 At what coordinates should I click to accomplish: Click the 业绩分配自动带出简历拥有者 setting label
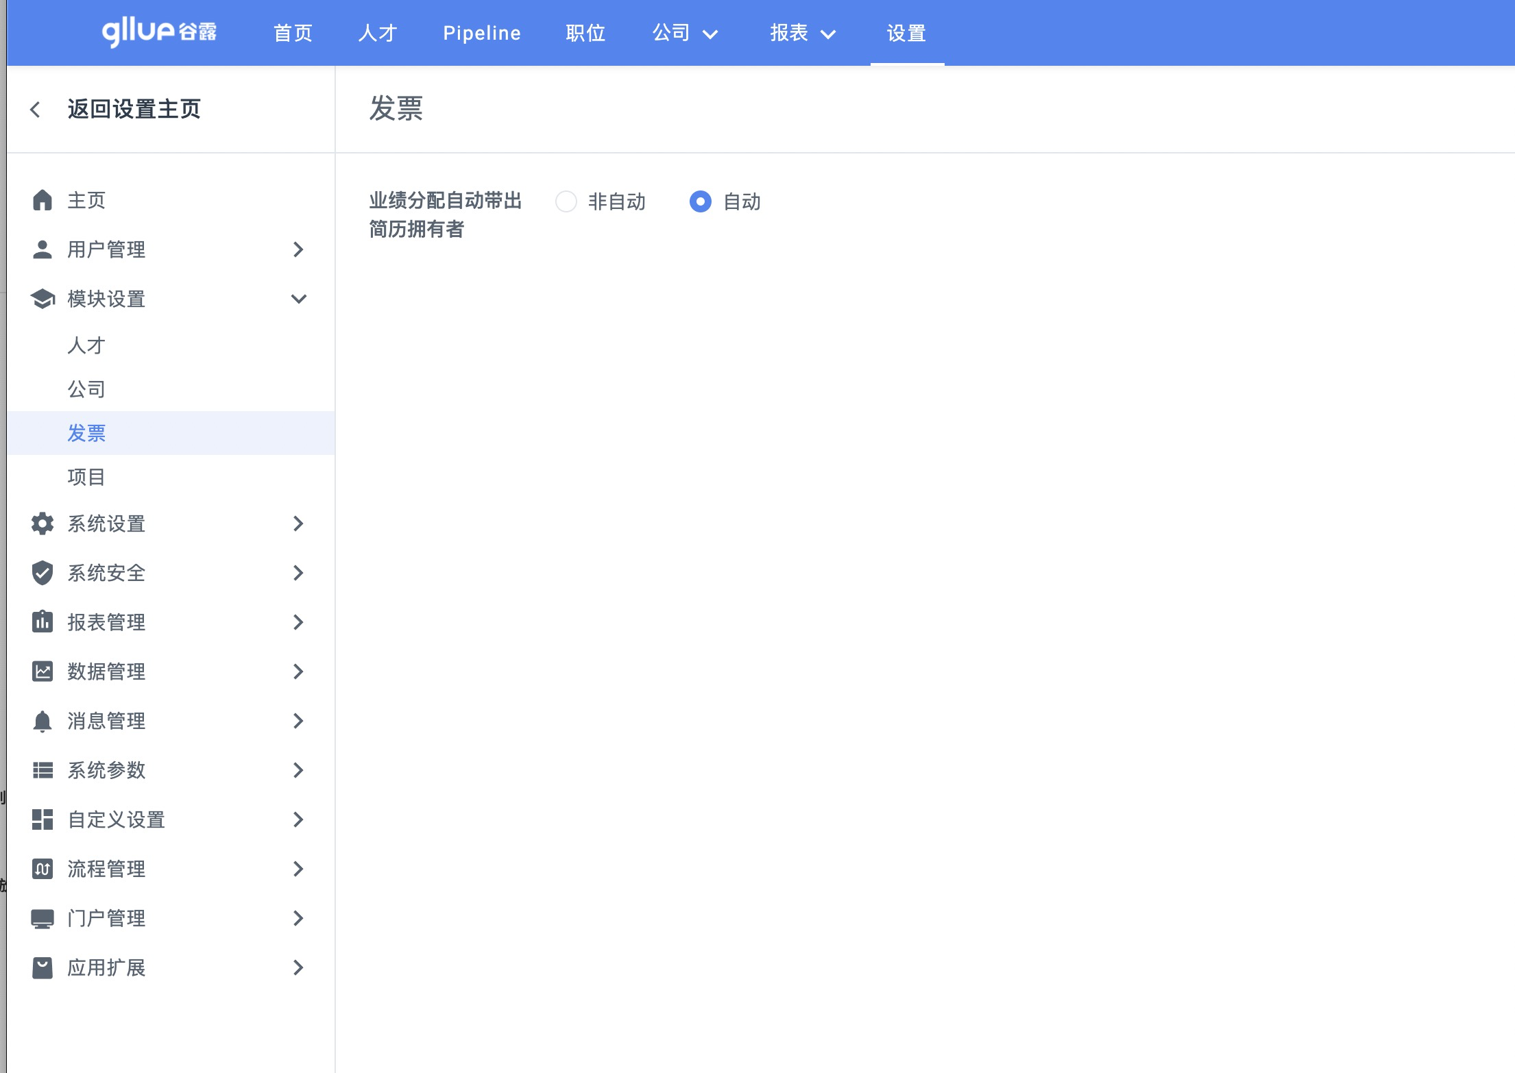click(446, 214)
